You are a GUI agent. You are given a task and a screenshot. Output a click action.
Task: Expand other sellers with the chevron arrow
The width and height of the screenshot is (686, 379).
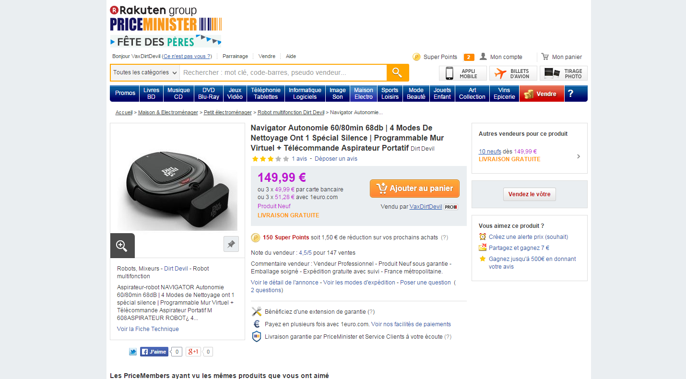point(579,156)
